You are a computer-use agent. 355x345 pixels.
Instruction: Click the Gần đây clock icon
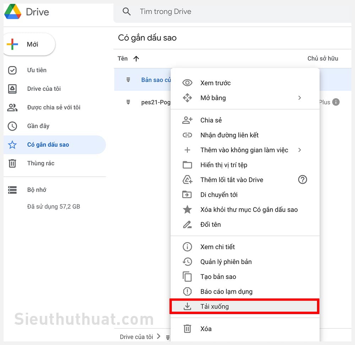[12, 126]
